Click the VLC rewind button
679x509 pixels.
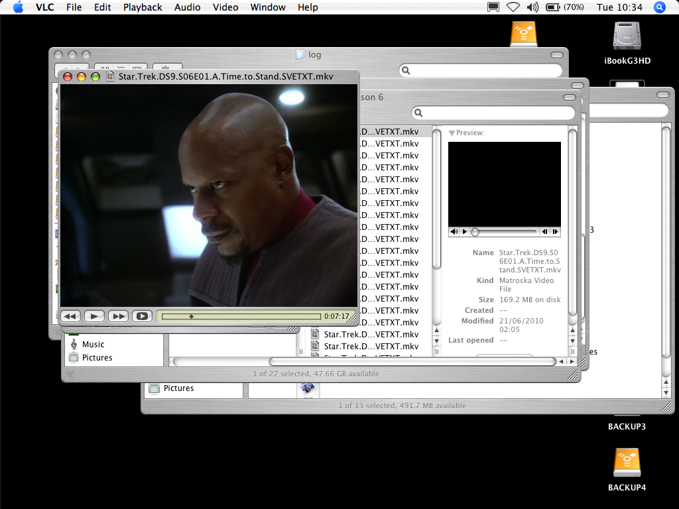(x=70, y=316)
